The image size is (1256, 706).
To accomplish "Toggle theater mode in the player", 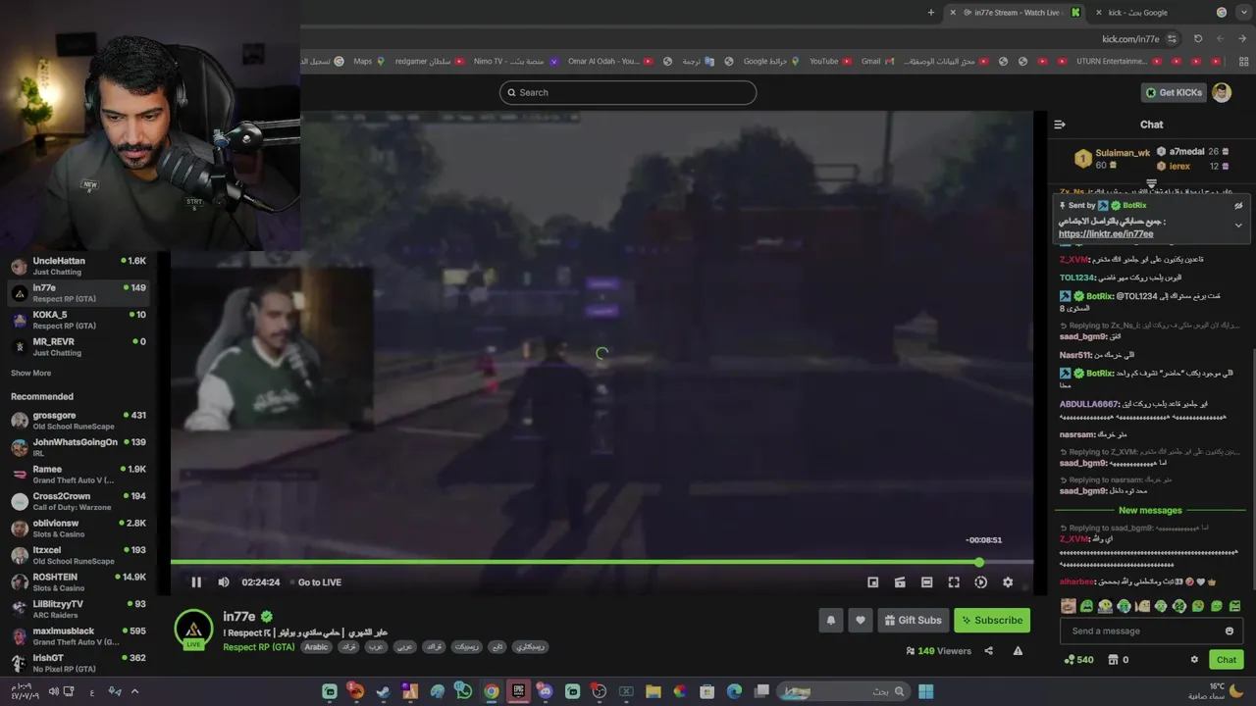I will pos(926,582).
